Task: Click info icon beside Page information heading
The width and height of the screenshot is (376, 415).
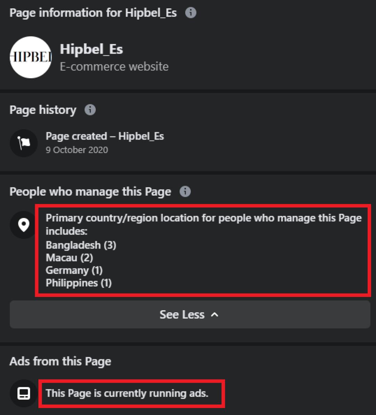Action: click(x=190, y=13)
